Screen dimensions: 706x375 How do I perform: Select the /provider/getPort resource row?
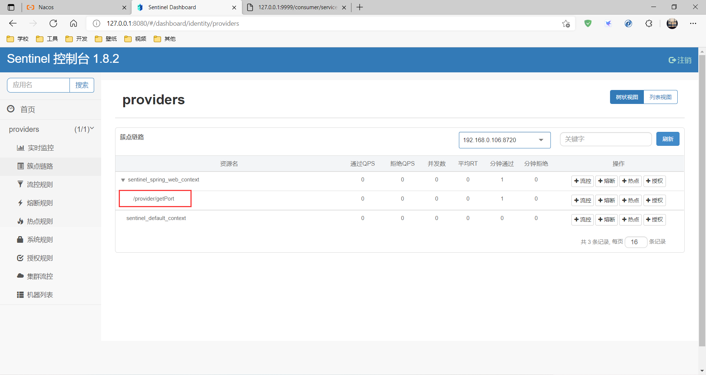click(400, 200)
